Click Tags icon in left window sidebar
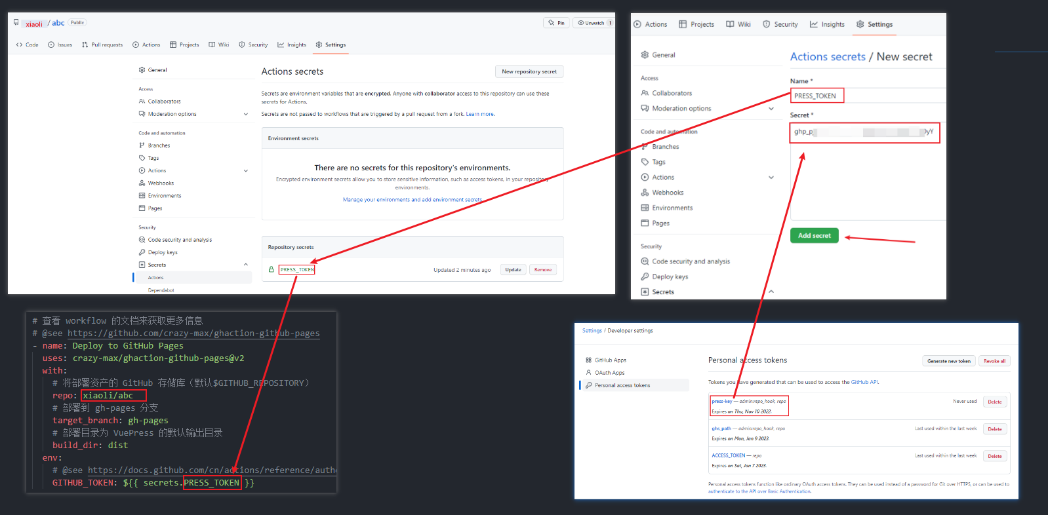 pyautogui.click(x=142, y=158)
